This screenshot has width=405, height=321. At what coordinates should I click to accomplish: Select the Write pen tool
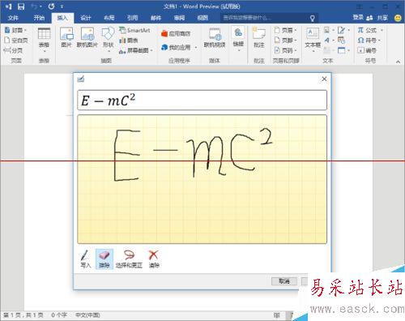[x=85, y=259]
